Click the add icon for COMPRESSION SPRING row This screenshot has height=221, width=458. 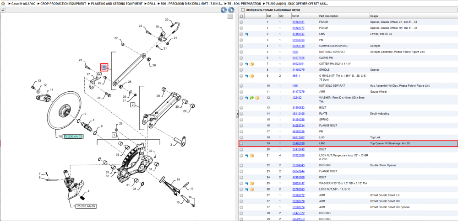point(241,46)
